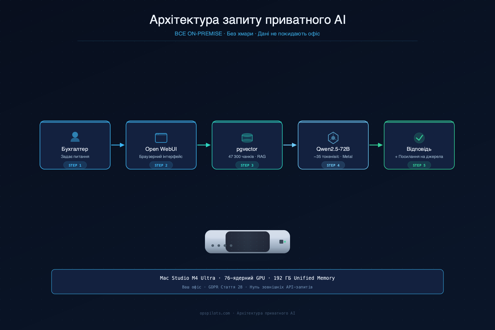Click the opspilots.com footer text
The width and height of the screenshot is (495, 330).
pyautogui.click(x=247, y=313)
